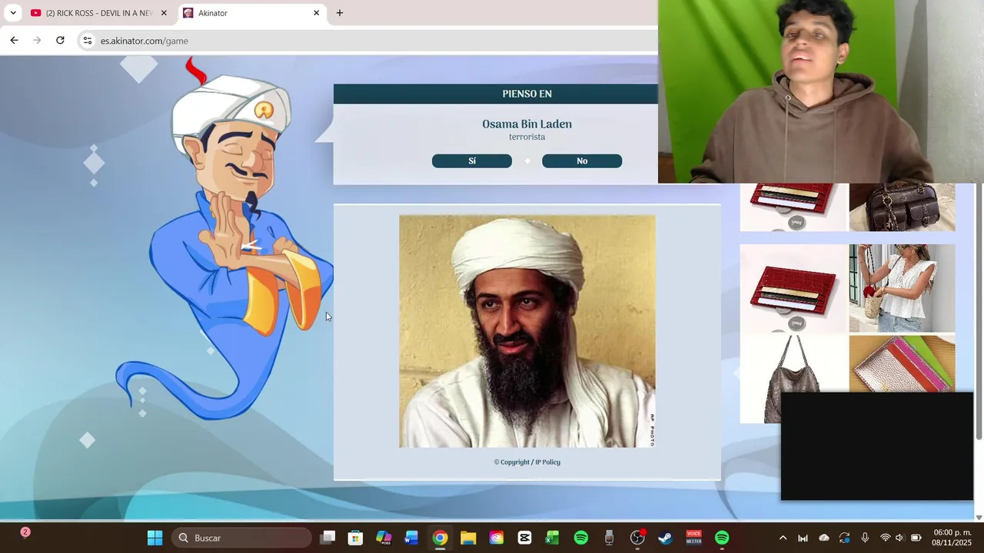
Task: Click the microphone tray icon
Action: [x=865, y=538]
